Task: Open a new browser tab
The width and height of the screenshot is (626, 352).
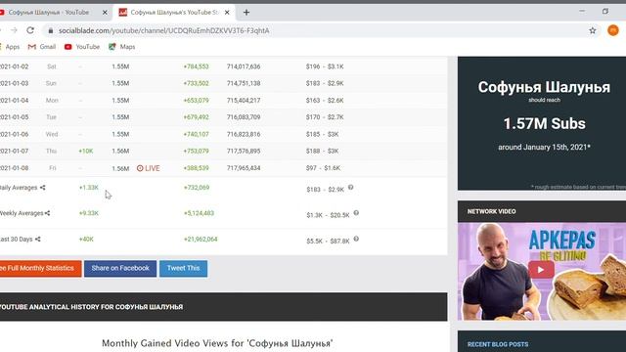Action: click(246, 13)
